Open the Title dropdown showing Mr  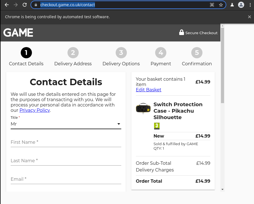[66, 124]
